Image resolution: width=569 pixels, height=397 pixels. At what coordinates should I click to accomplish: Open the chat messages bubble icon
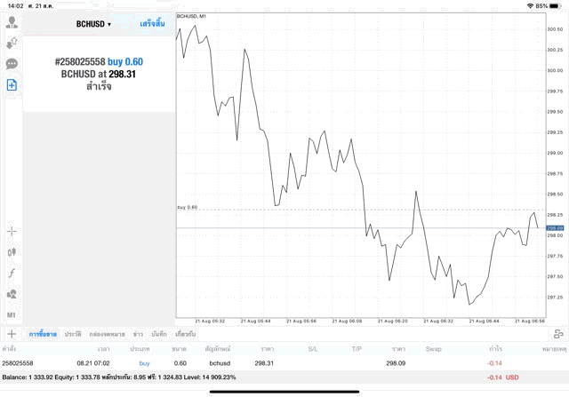pyautogui.click(x=12, y=64)
